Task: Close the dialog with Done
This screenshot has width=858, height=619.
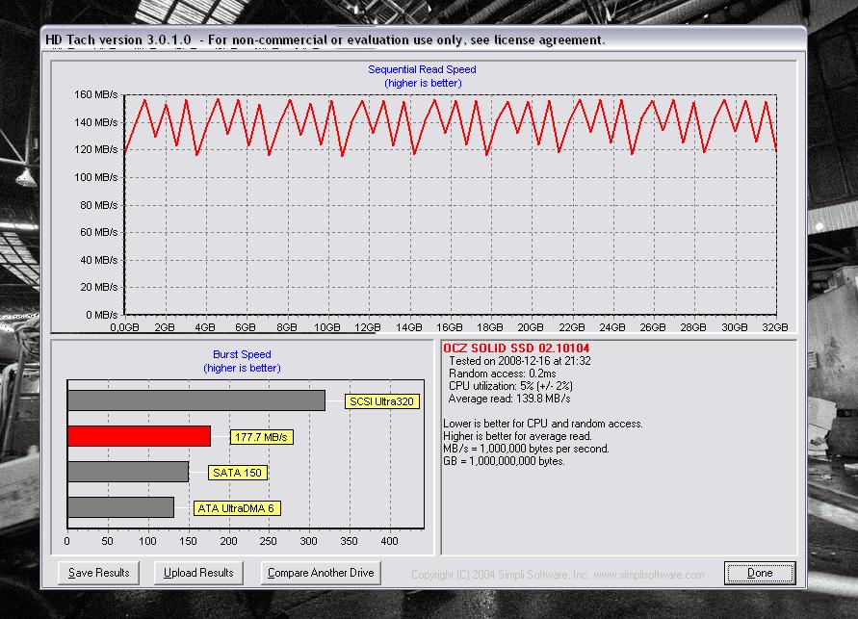Action: (760, 573)
